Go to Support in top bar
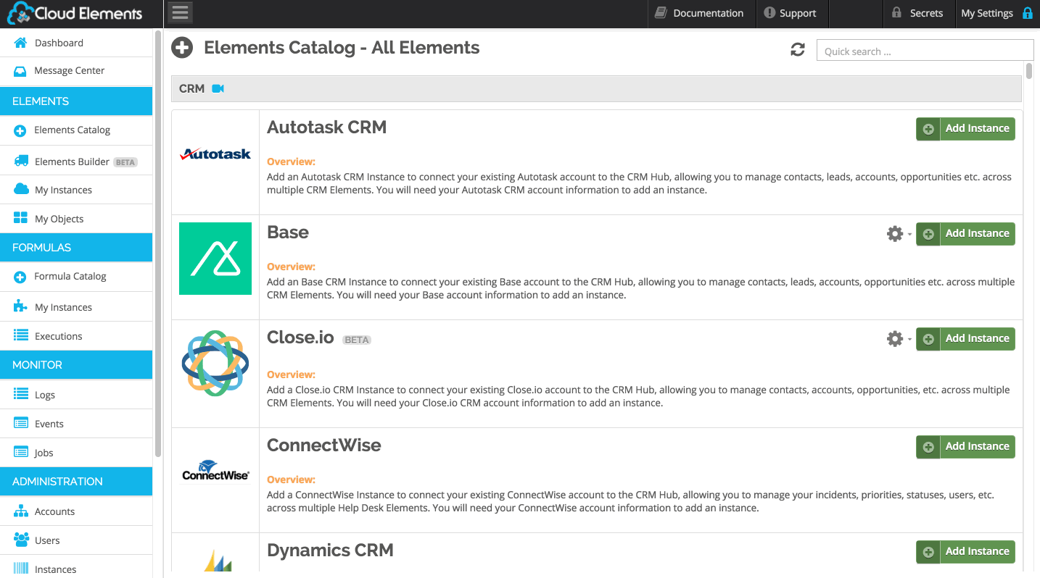The width and height of the screenshot is (1040, 578). [x=791, y=13]
